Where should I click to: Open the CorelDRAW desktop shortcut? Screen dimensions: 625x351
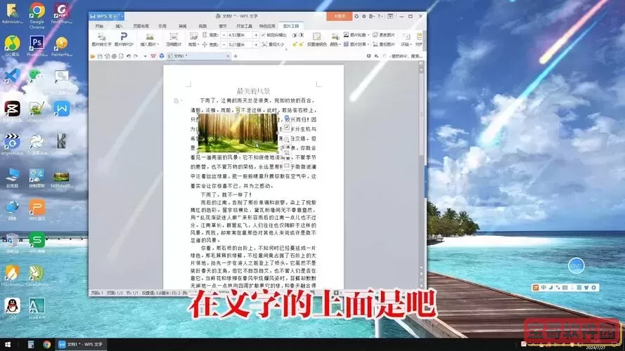37,275
